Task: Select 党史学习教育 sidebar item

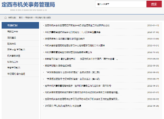Action: [x=14, y=68]
